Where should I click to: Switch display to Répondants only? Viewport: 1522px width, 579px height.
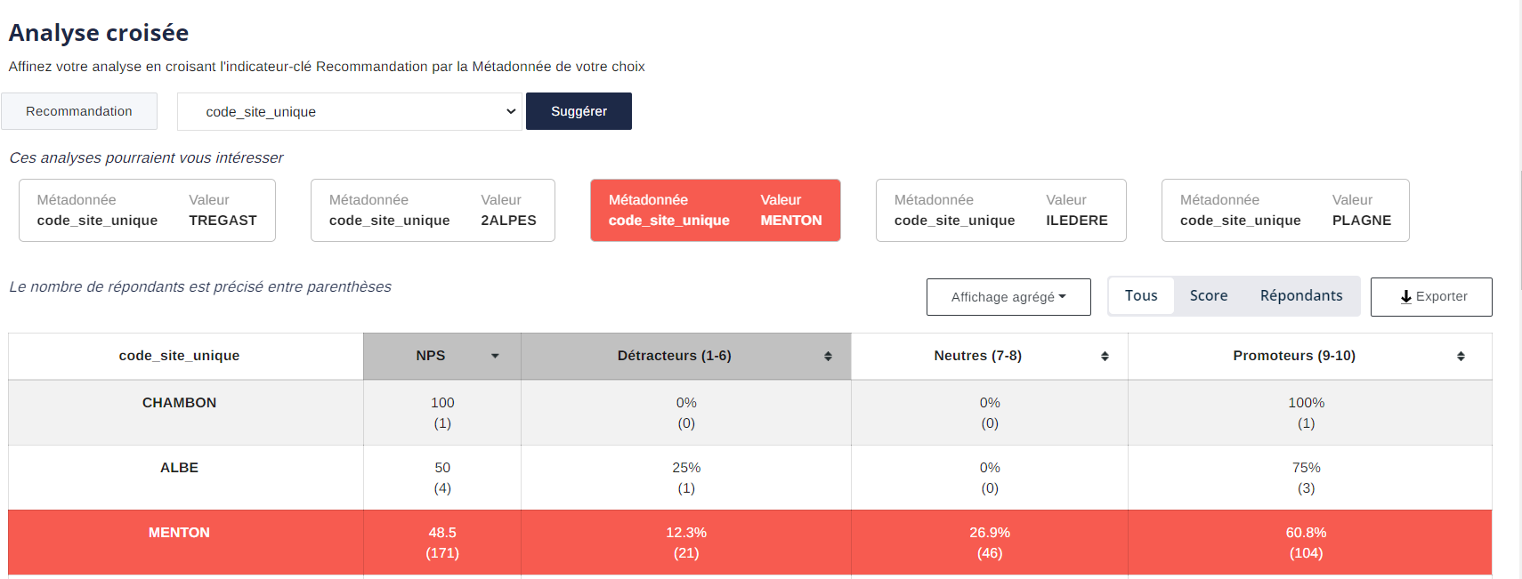pos(1300,296)
